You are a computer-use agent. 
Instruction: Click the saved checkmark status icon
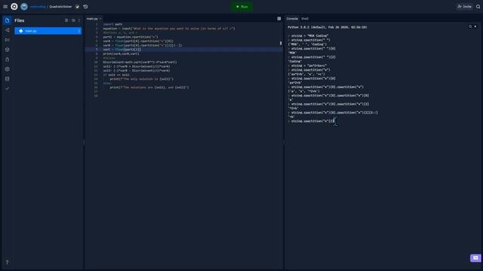77,7
